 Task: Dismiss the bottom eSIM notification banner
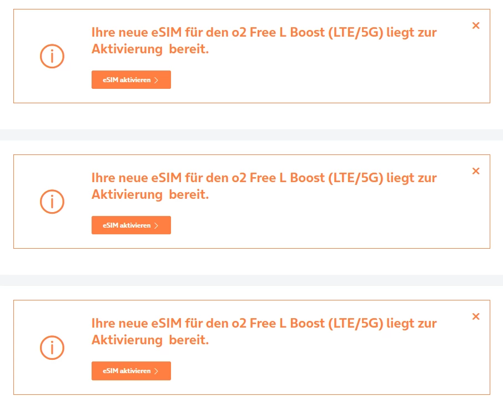pyautogui.click(x=476, y=316)
